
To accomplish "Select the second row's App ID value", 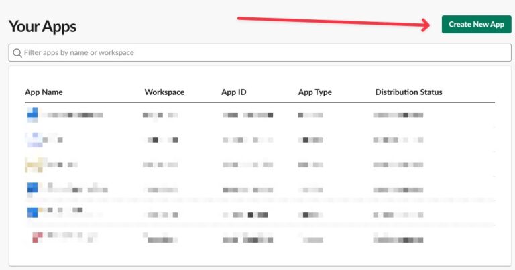I will 247,140.
